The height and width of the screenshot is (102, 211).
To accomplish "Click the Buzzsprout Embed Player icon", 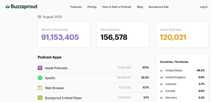I will coord(40,98).
